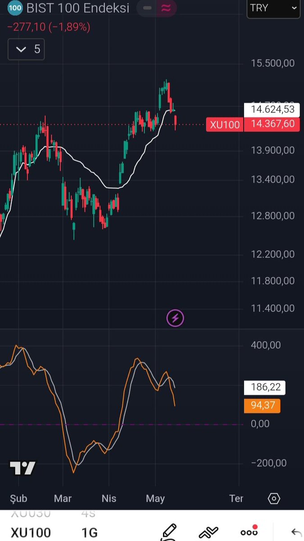Click the 14.367,60 current price label

click(272, 124)
